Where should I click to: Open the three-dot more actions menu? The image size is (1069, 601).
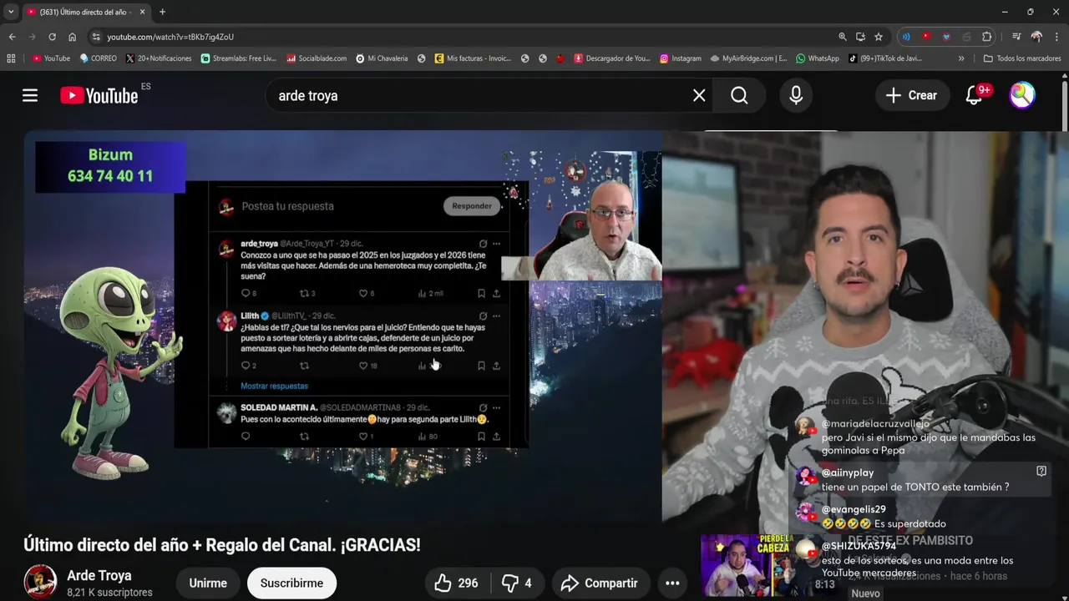click(x=672, y=583)
